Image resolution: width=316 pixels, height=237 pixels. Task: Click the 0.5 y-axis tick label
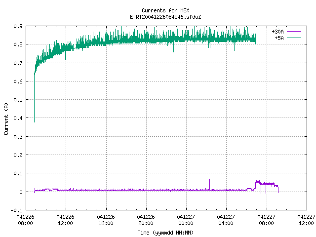[18, 100]
